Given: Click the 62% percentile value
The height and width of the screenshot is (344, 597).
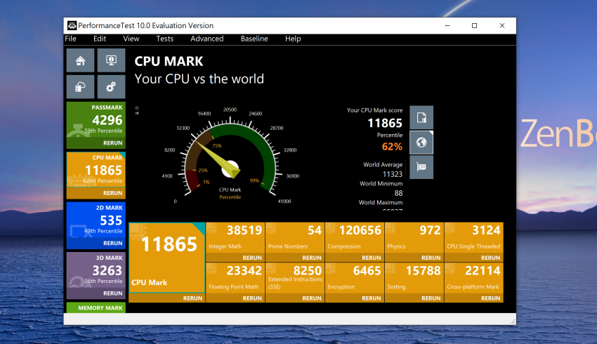Looking at the screenshot, I should (392, 147).
